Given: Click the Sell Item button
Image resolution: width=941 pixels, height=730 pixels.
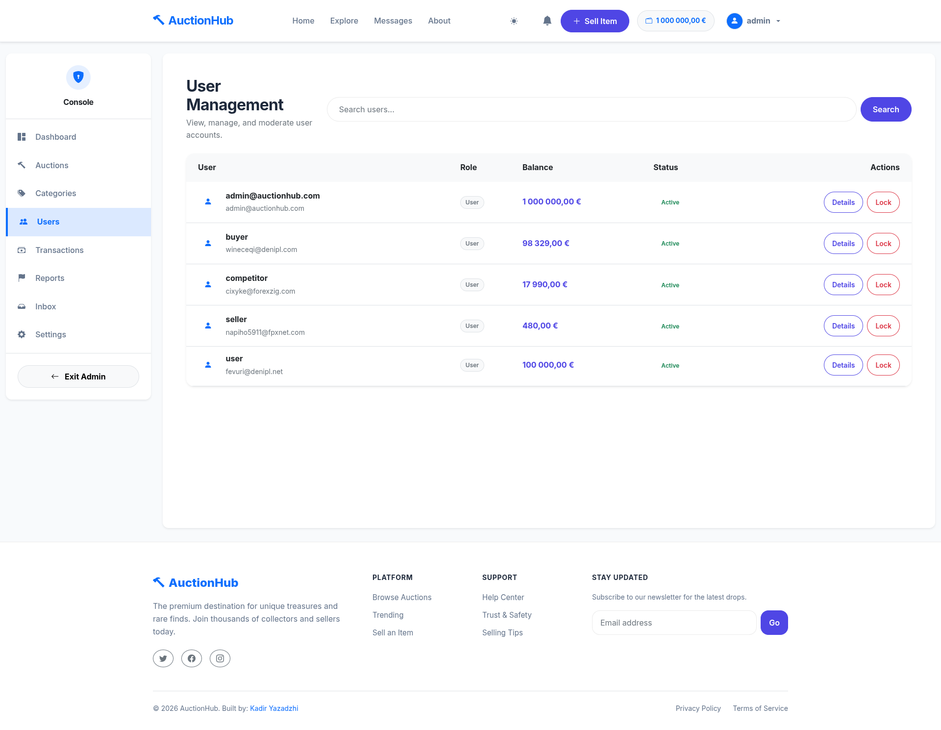Looking at the screenshot, I should pos(595,21).
